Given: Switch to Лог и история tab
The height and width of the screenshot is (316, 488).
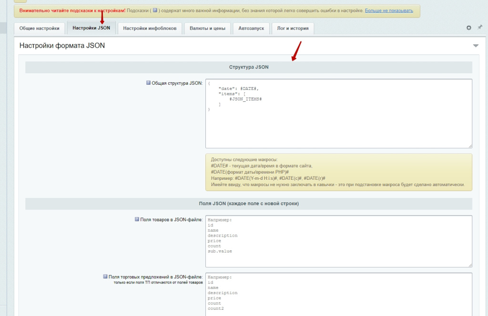Looking at the screenshot, I should point(293,28).
